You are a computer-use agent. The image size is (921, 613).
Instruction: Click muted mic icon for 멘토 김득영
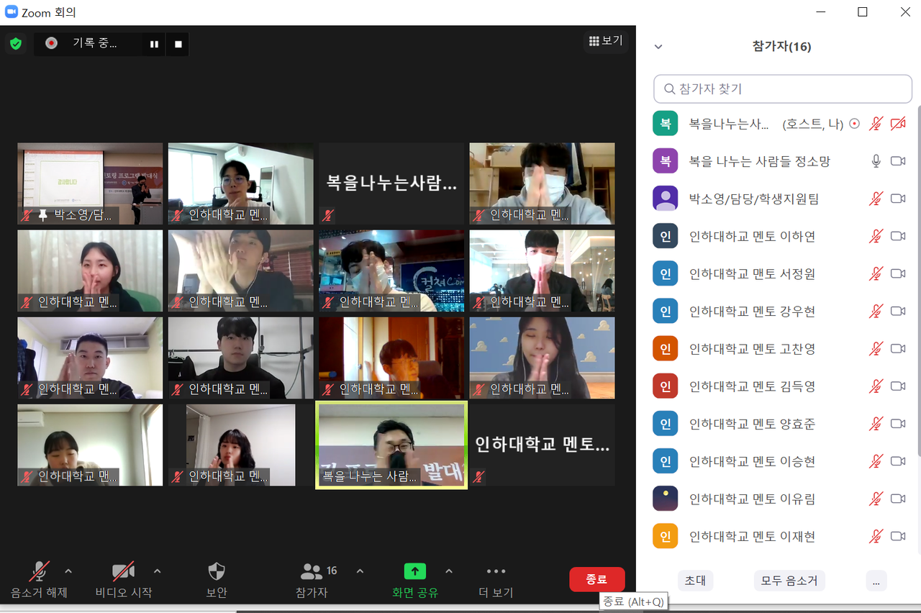pyautogui.click(x=876, y=386)
